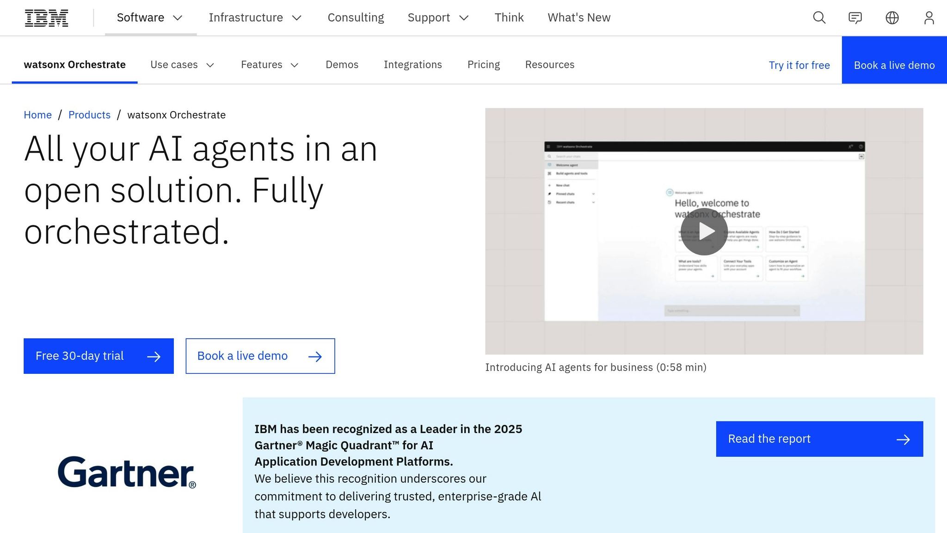Image resolution: width=947 pixels, height=533 pixels.
Task: Open the search panel
Action: point(818,18)
